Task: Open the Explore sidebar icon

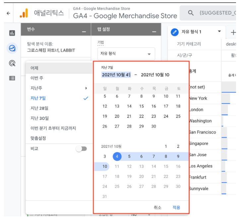Action: [x=12, y=48]
